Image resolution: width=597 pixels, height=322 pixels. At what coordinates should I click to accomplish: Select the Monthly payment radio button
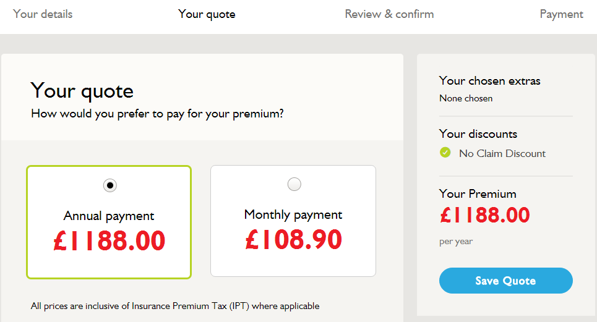click(x=294, y=184)
